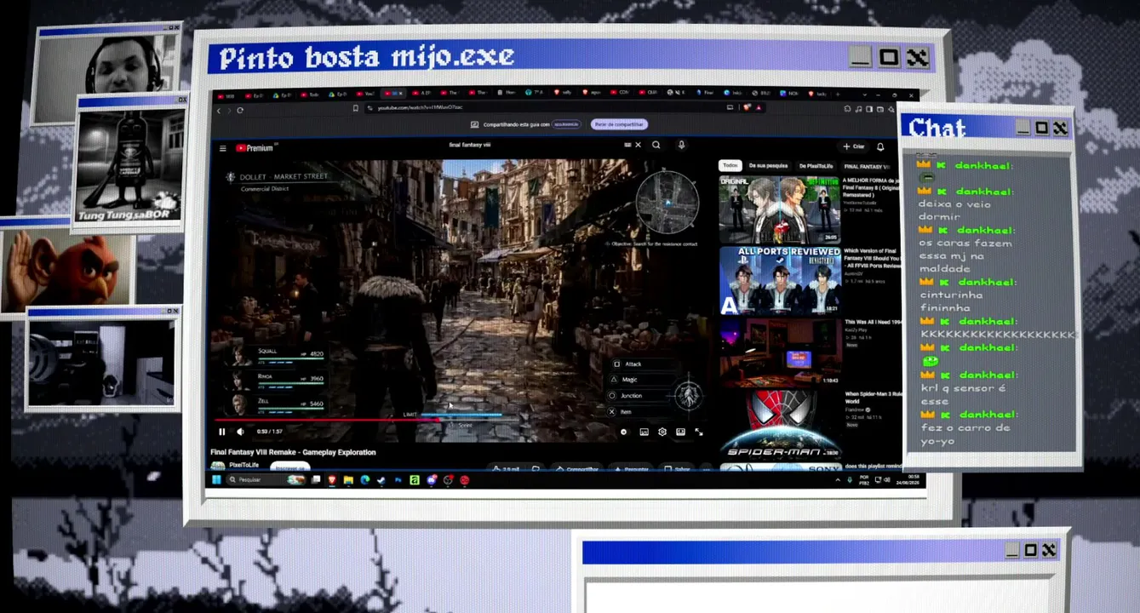1140x613 pixels.
Task: Open Microsoft Edge from the taskbar
Action: coord(364,480)
